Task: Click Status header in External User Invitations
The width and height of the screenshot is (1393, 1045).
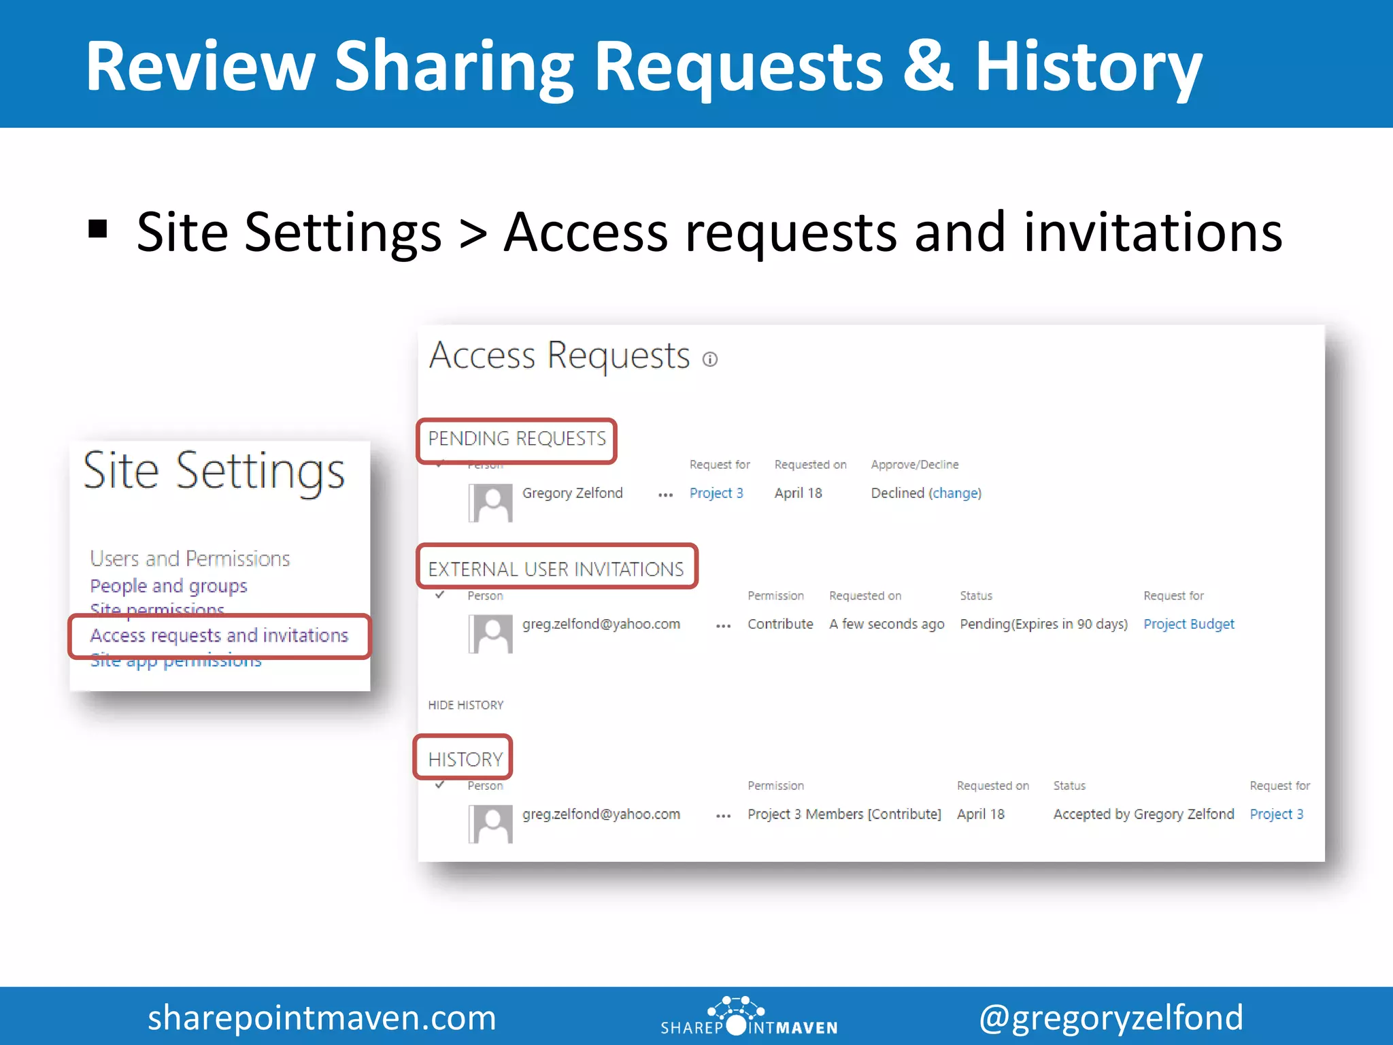Action: tap(976, 596)
